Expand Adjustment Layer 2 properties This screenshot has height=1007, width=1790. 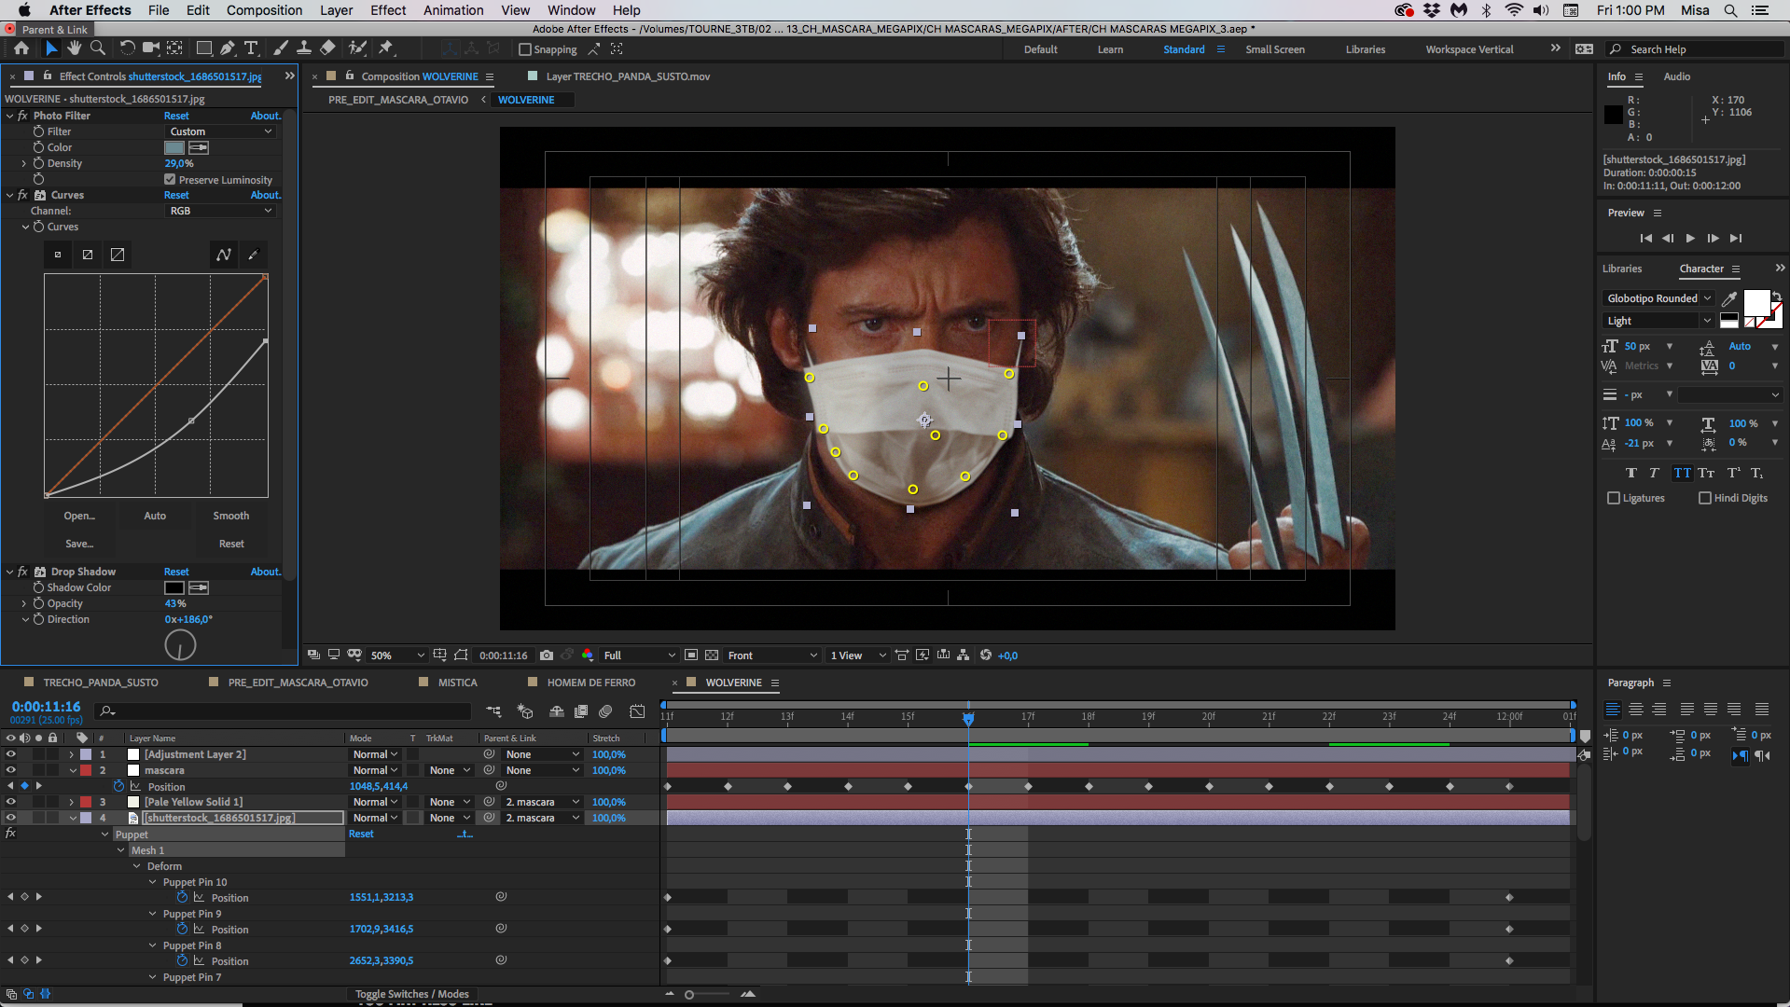pos(71,754)
